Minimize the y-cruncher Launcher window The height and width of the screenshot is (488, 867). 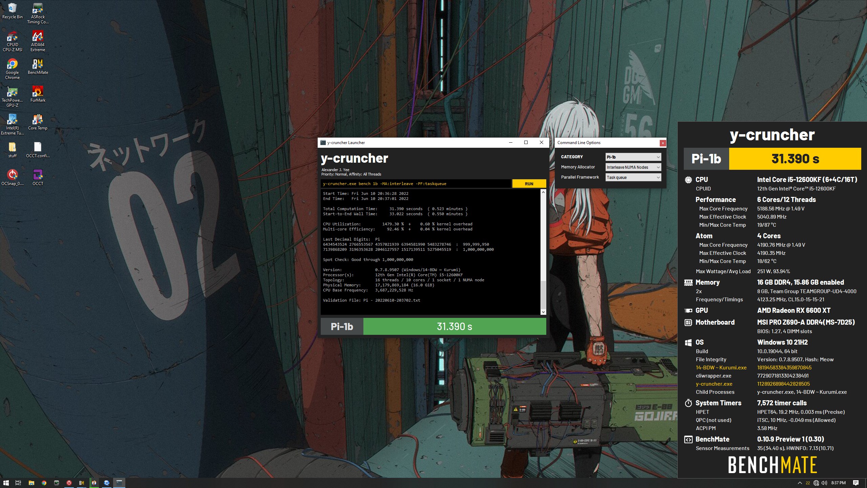(510, 143)
